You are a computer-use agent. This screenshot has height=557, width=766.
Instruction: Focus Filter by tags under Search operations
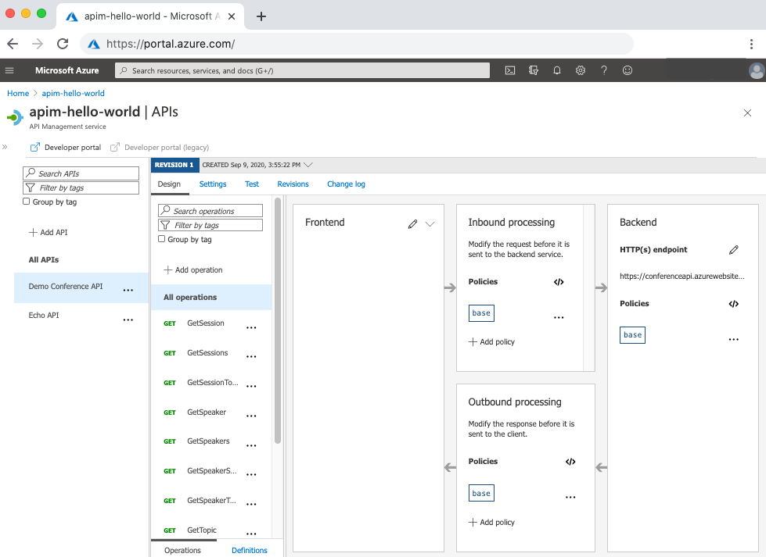click(x=210, y=225)
